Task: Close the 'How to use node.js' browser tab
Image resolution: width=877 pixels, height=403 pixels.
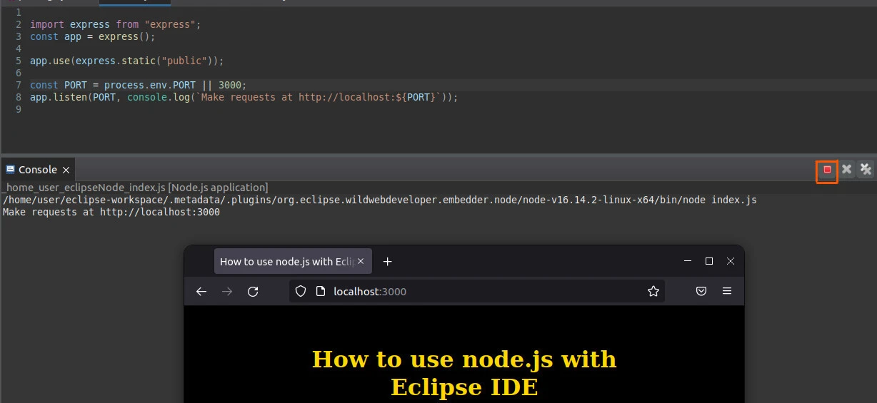Action: (x=361, y=262)
